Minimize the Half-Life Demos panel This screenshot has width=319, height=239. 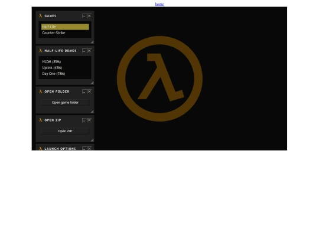point(84,51)
